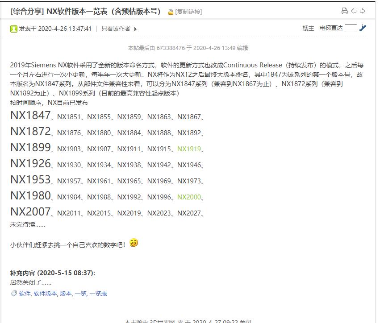
Task: Click the print icon
Action: [344, 11]
